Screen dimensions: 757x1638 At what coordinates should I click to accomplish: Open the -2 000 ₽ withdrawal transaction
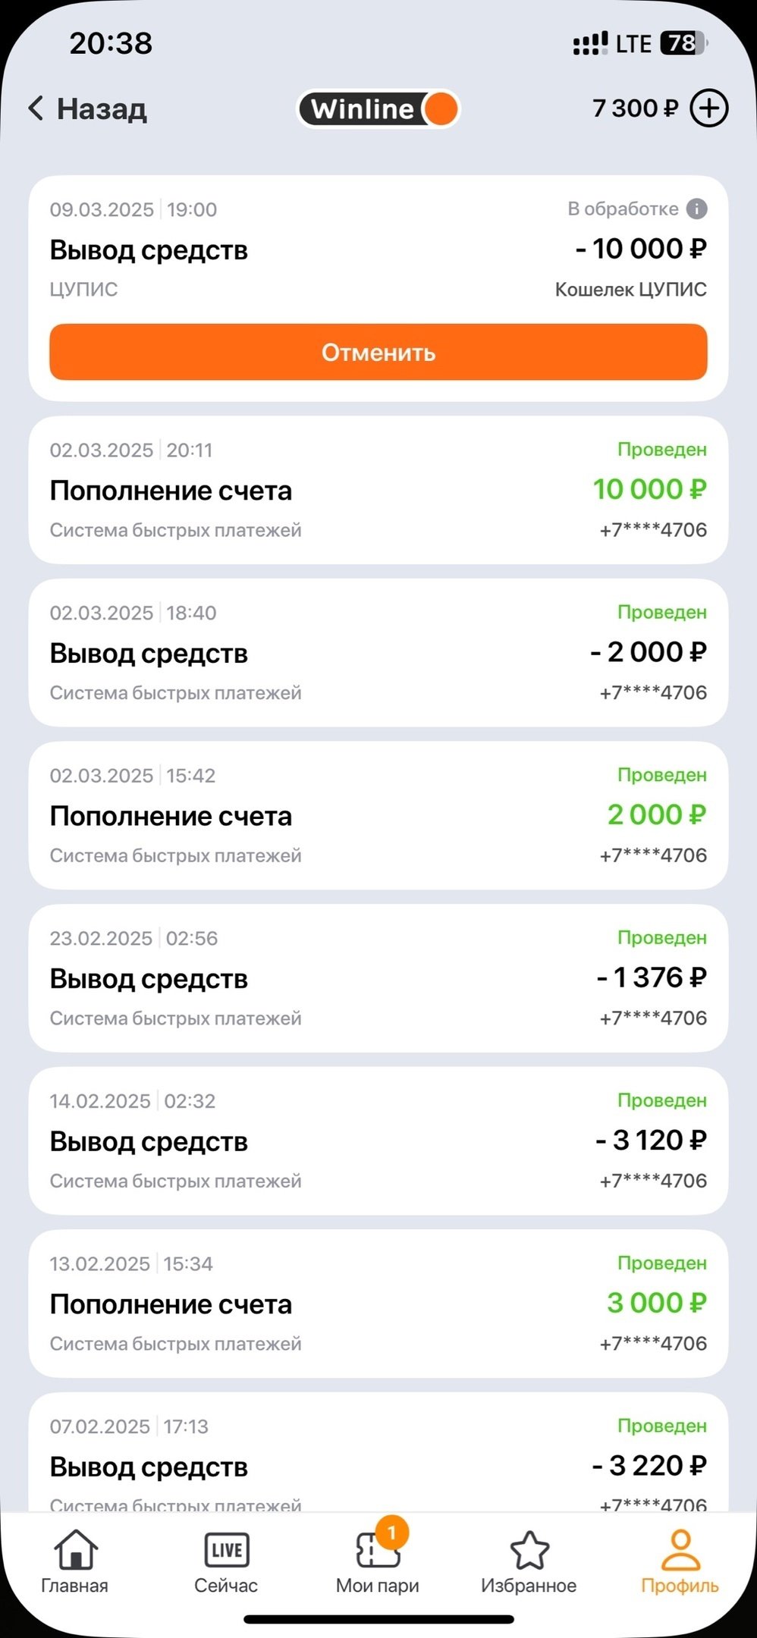click(x=378, y=653)
